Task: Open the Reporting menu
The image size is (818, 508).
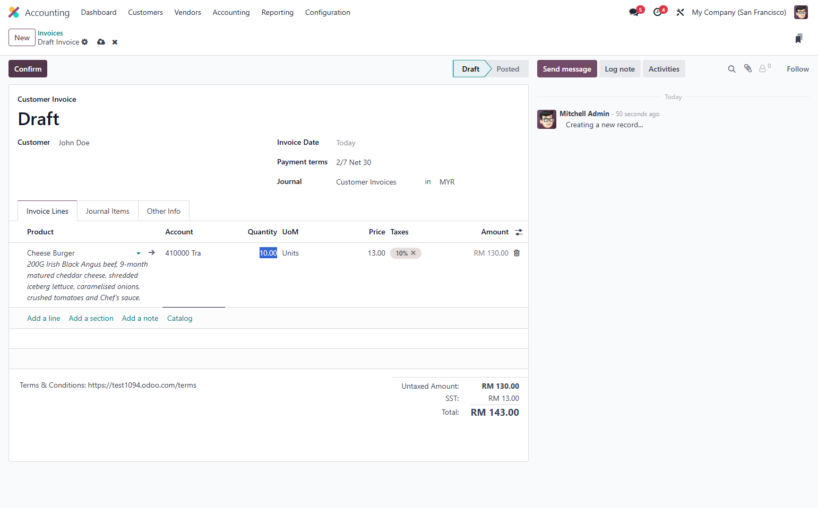Action: 278,12
